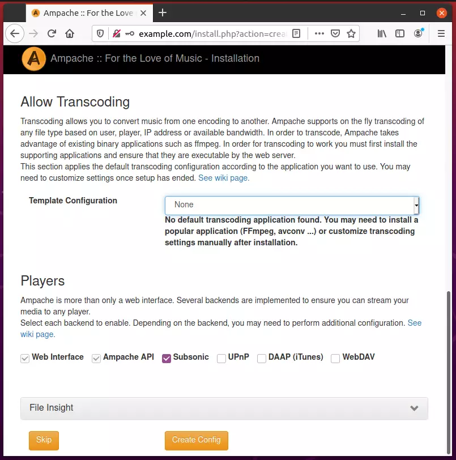Open saved logins key icon
456x460 pixels.
pos(130,34)
